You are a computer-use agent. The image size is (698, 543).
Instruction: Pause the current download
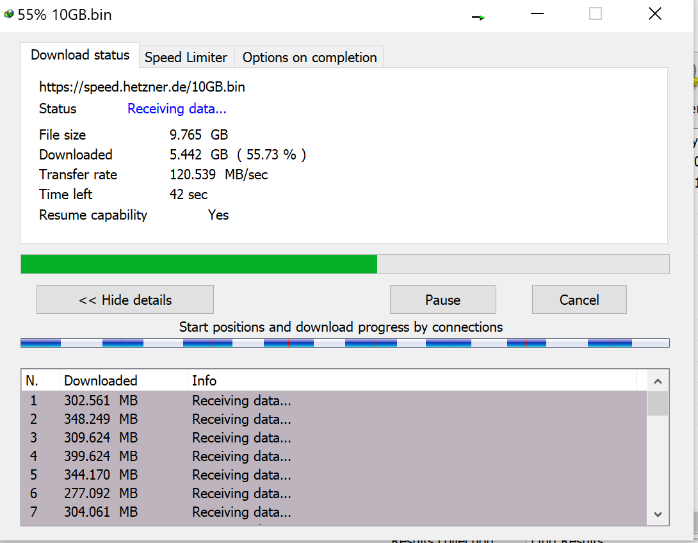click(442, 300)
